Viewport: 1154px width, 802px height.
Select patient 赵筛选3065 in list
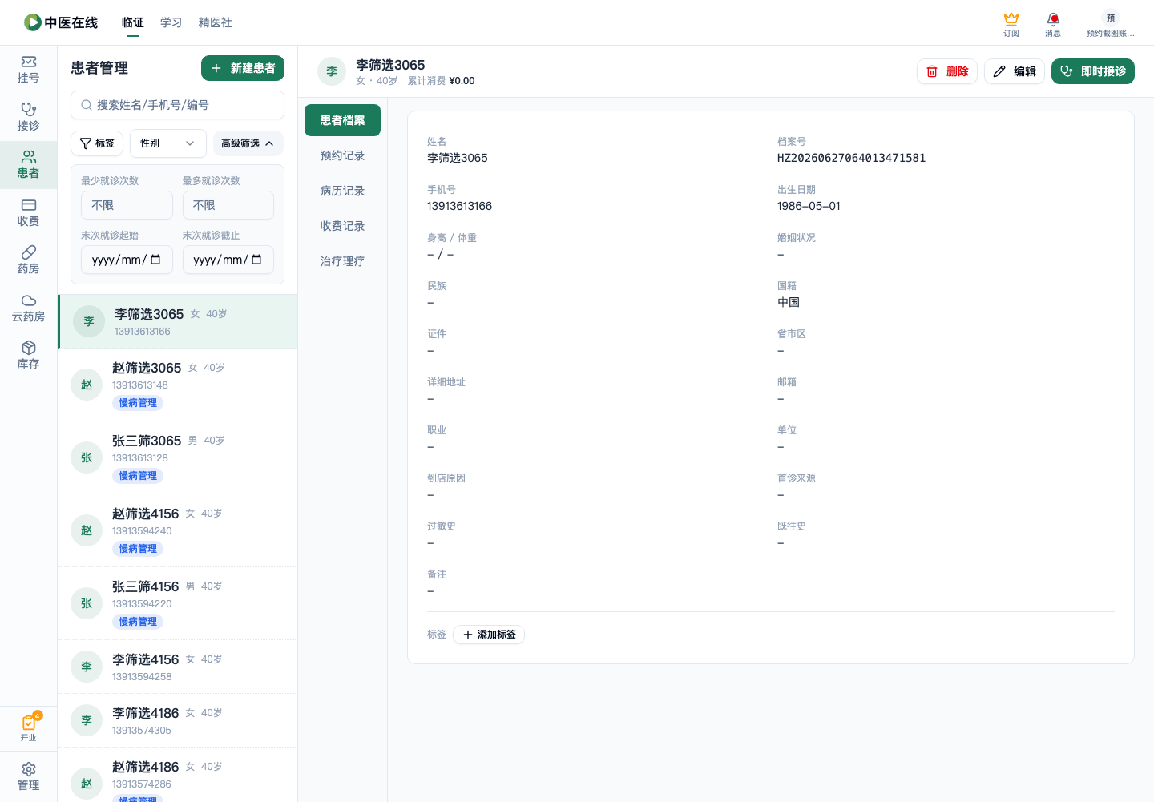[x=178, y=385]
